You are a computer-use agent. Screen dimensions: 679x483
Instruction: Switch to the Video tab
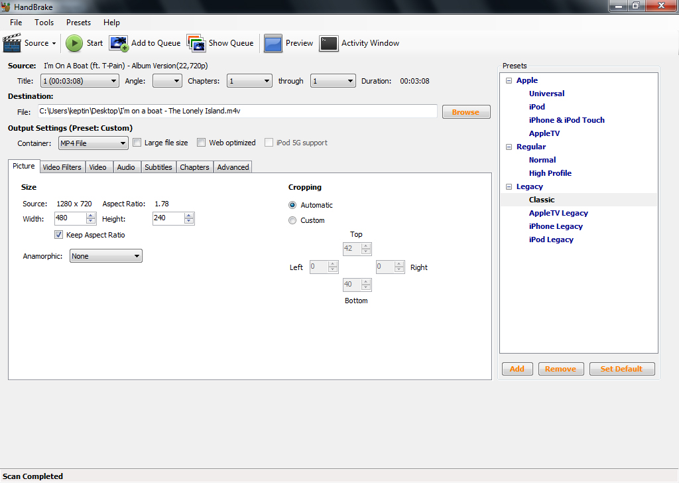point(98,167)
